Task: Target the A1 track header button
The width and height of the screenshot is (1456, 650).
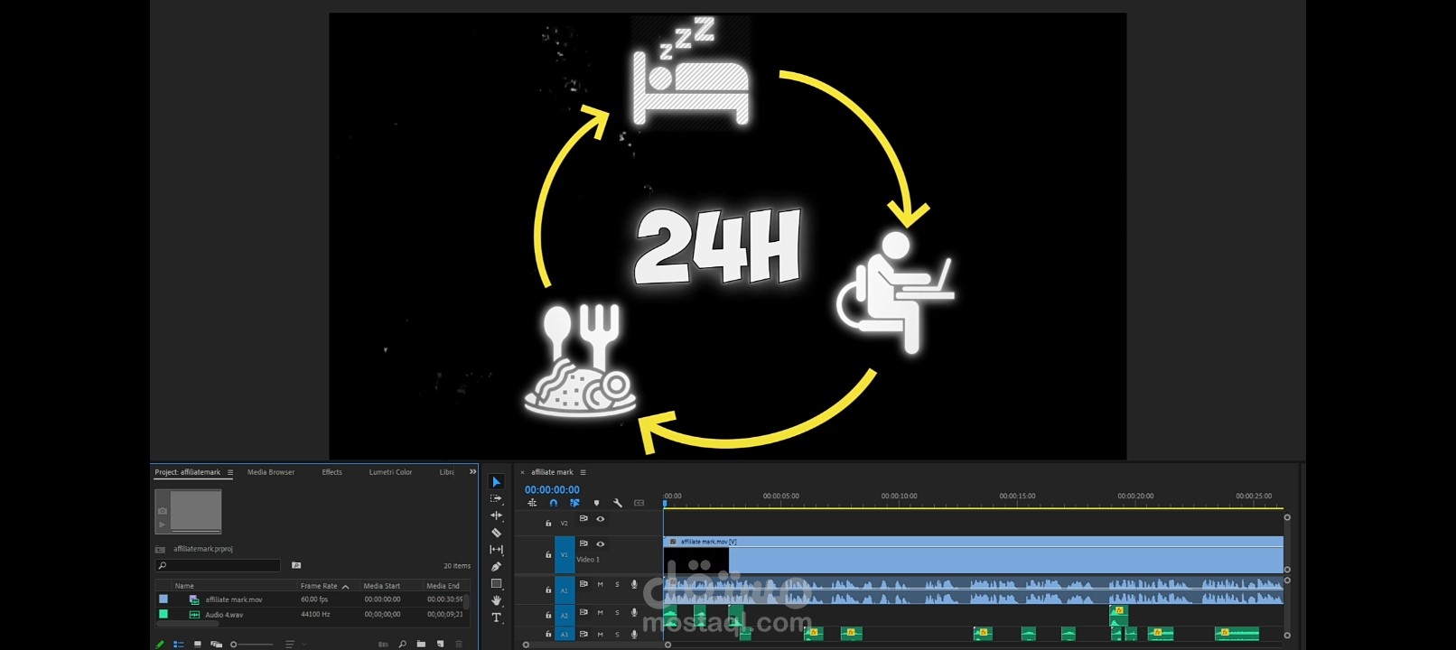Action: coord(565,590)
